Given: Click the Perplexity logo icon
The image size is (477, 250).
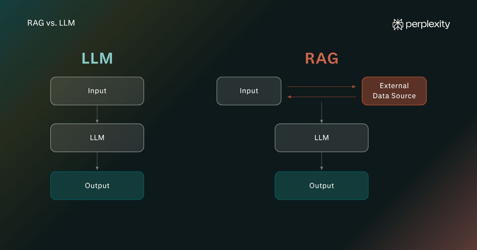Looking at the screenshot, I should click(x=398, y=24).
